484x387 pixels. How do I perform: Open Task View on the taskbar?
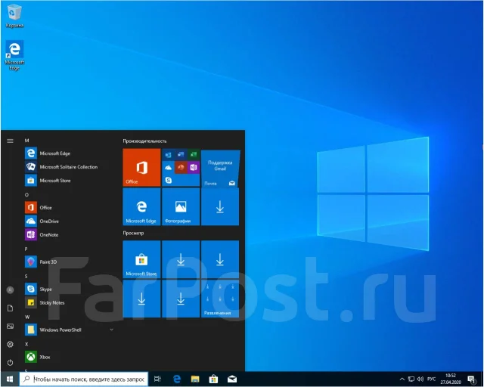pos(157,379)
